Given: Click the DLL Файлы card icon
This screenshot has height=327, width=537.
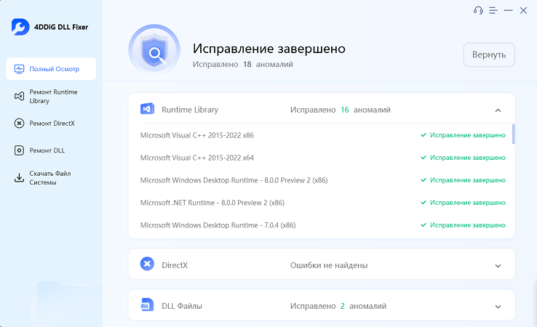Looking at the screenshot, I should pos(147,304).
